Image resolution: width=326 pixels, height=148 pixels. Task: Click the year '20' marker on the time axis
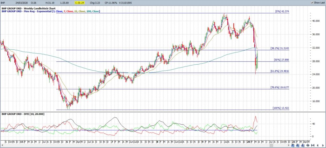click(x=248, y=142)
